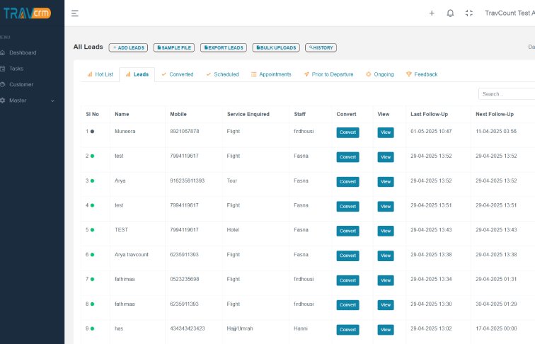
Task: Click the Add Leads button
Action: click(128, 47)
